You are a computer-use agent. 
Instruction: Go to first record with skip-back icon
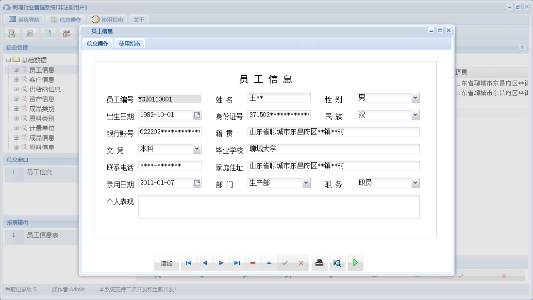(x=188, y=262)
